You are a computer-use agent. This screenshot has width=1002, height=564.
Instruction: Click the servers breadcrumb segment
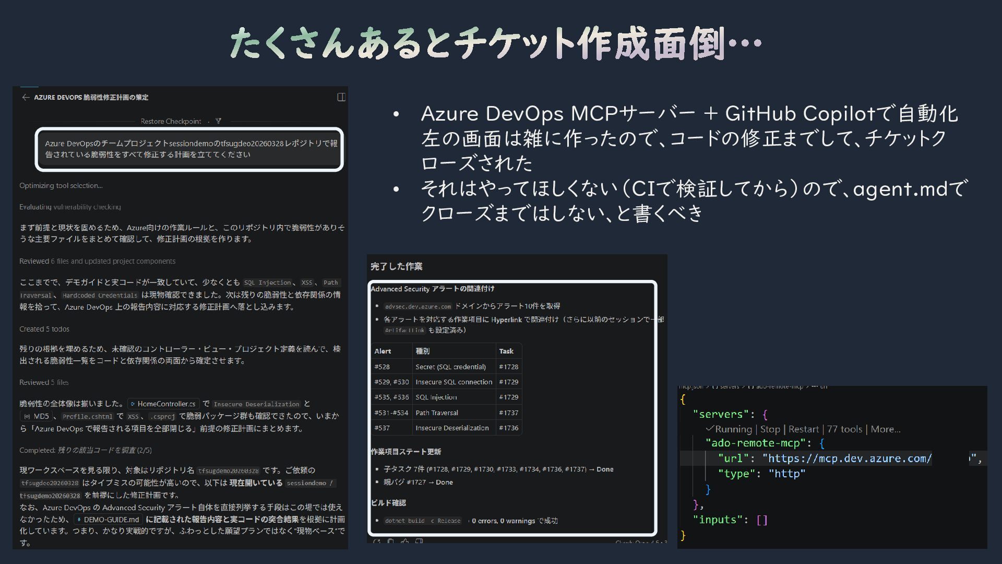coord(729,387)
